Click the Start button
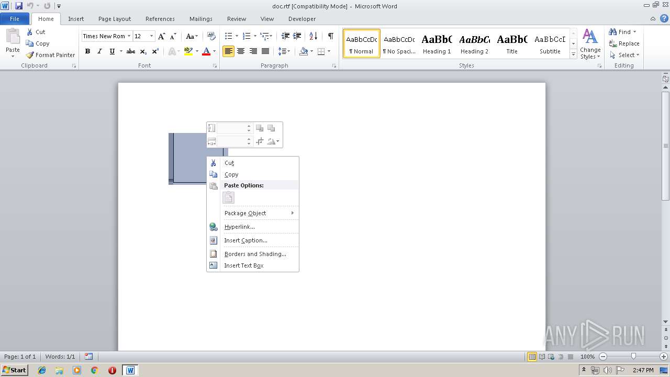The height and width of the screenshot is (377, 670). coord(15,370)
